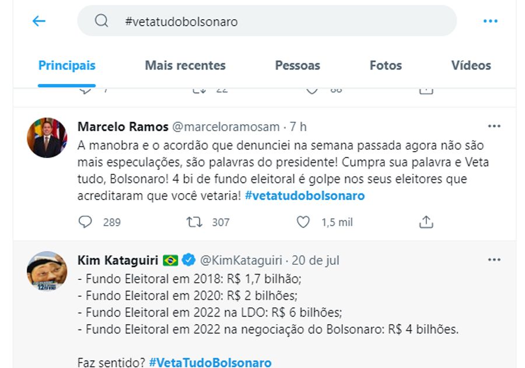Click the back arrow icon

[x=38, y=22]
